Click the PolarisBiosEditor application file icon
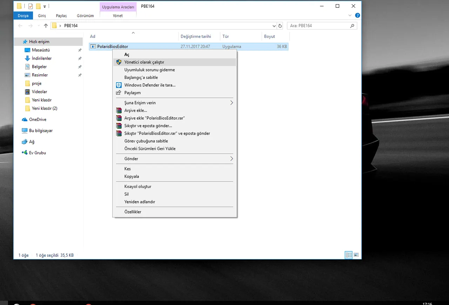The height and width of the screenshot is (305, 449). pyautogui.click(x=93, y=46)
